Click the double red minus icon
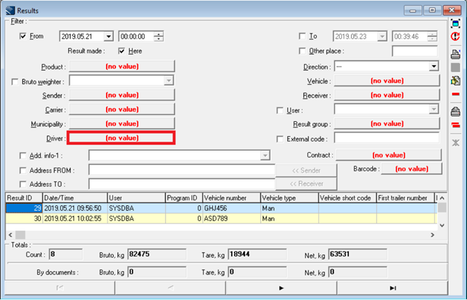 click(x=455, y=125)
